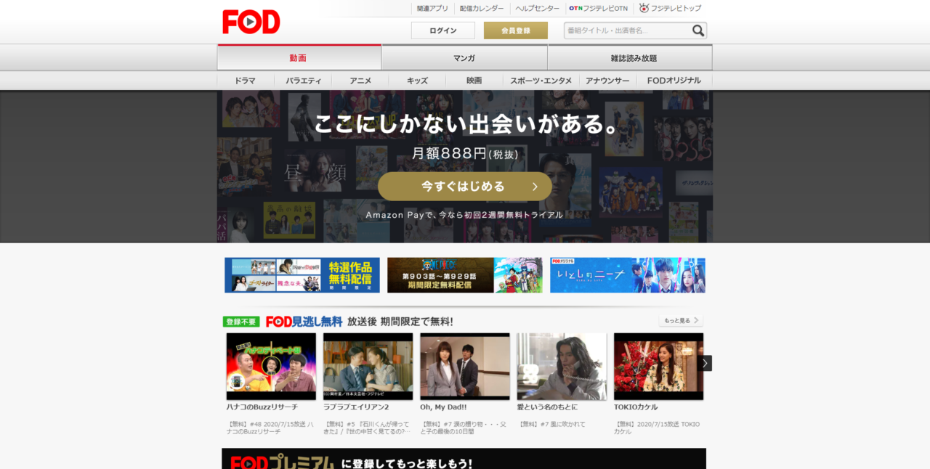Image resolution: width=930 pixels, height=469 pixels.
Task: Click the 会員登録 button
Action: click(x=516, y=30)
